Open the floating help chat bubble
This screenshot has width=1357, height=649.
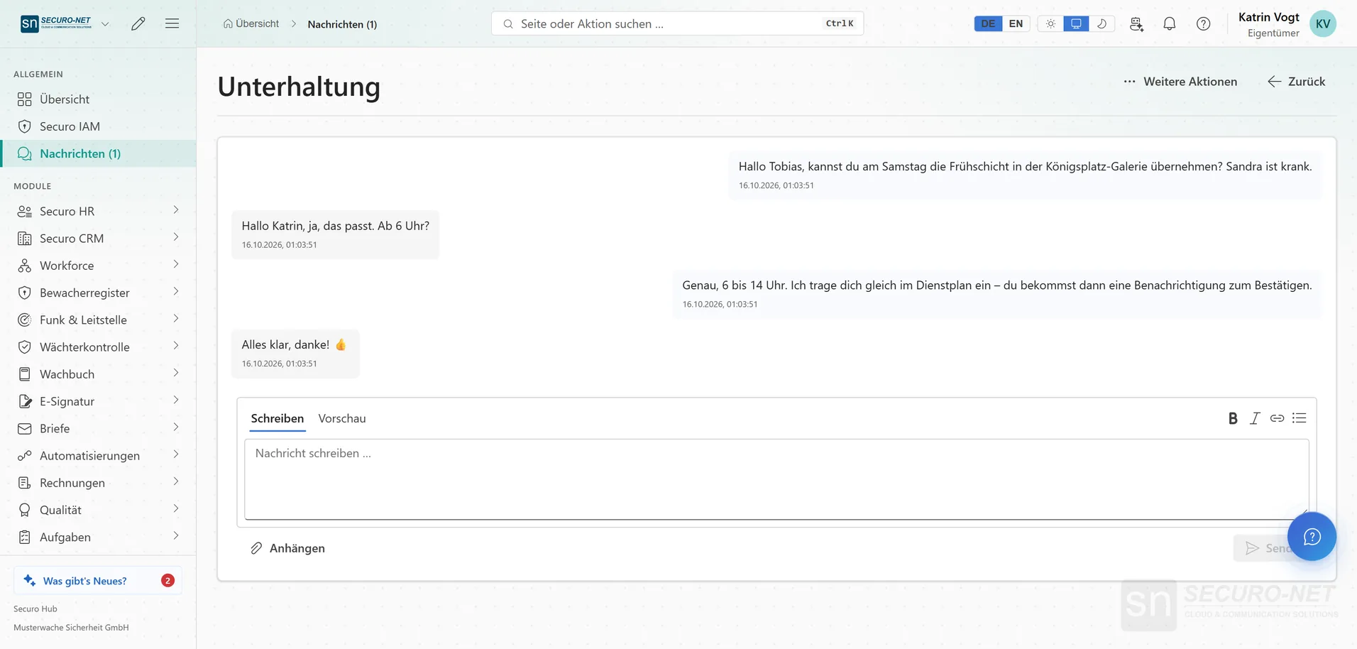[x=1312, y=537]
